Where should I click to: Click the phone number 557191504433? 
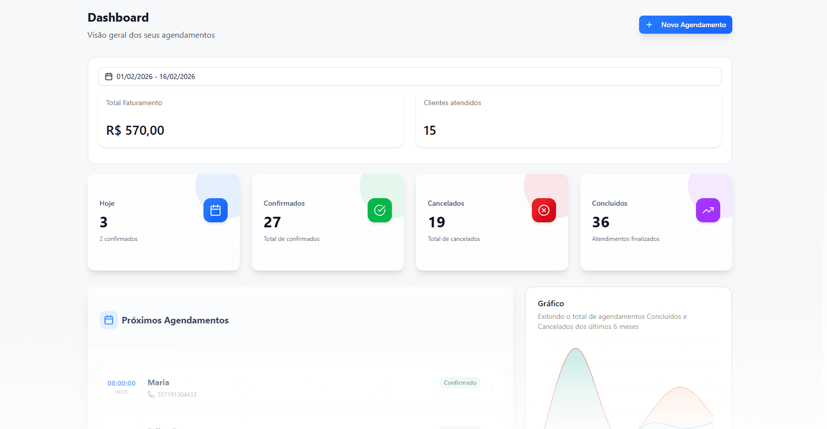177,395
